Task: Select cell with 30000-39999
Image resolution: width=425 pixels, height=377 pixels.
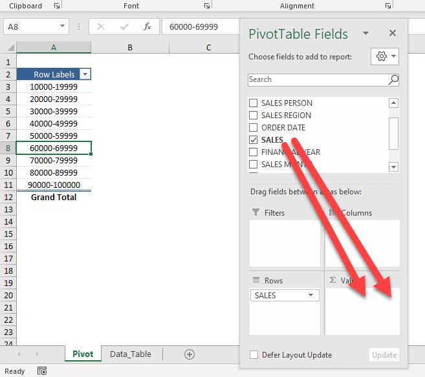Action: (54, 111)
